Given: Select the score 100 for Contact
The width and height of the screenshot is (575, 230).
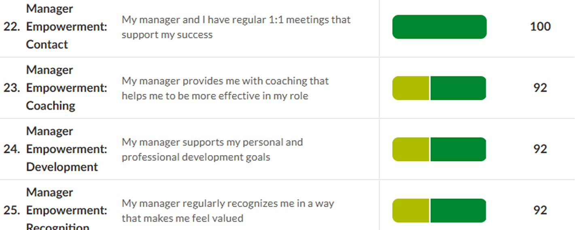Looking at the screenshot, I should click(x=540, y=27).
